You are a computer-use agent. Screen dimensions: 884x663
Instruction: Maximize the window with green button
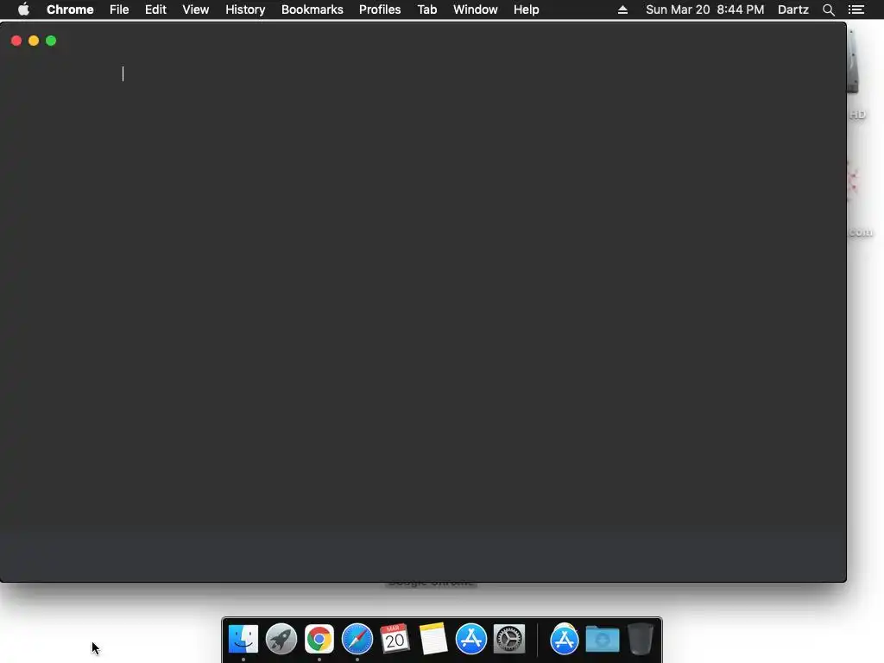coord(51,41)
